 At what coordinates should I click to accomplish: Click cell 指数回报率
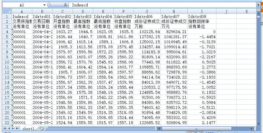[x=202, y=22]
